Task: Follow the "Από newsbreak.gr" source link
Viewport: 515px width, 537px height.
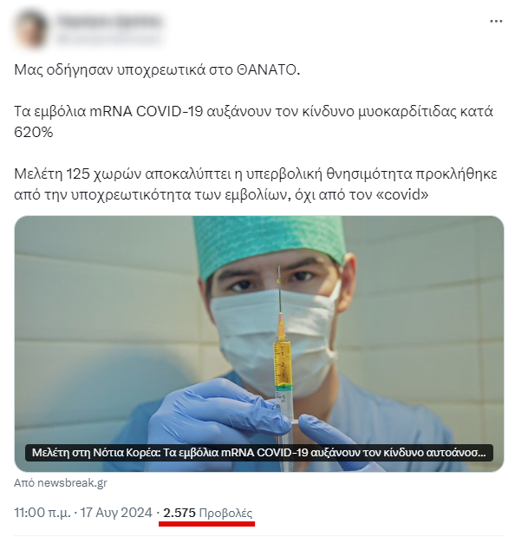Action: point(61,483)
